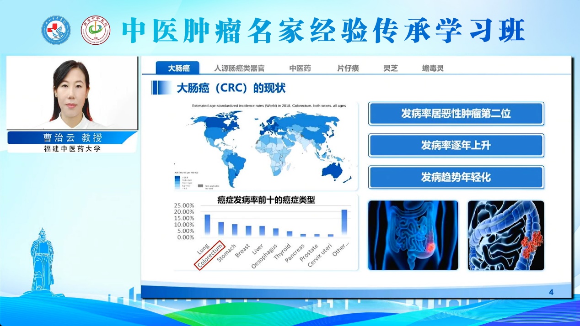Viewport: 580px width, 326px height.
Task: Go to the 片仔癀 tab
Action: pyautogui.click(x=348, y=68)
